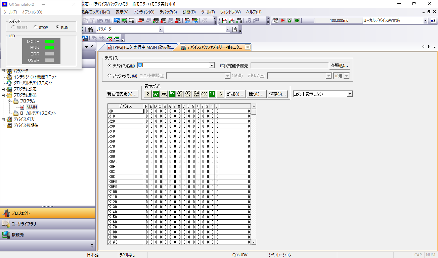This screenshot has height=258, width=438.
Task: Select 32-bit real number format
Action: pyautogui.click(x=188, y=94)
